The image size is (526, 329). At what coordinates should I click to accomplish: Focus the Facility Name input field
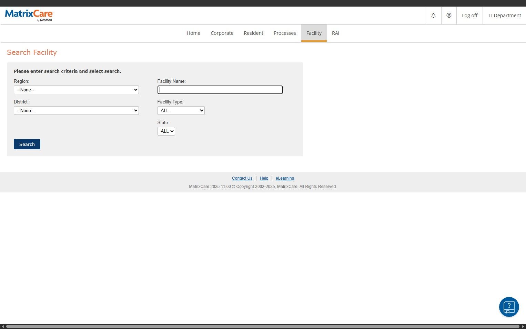[x=220, y=90]
